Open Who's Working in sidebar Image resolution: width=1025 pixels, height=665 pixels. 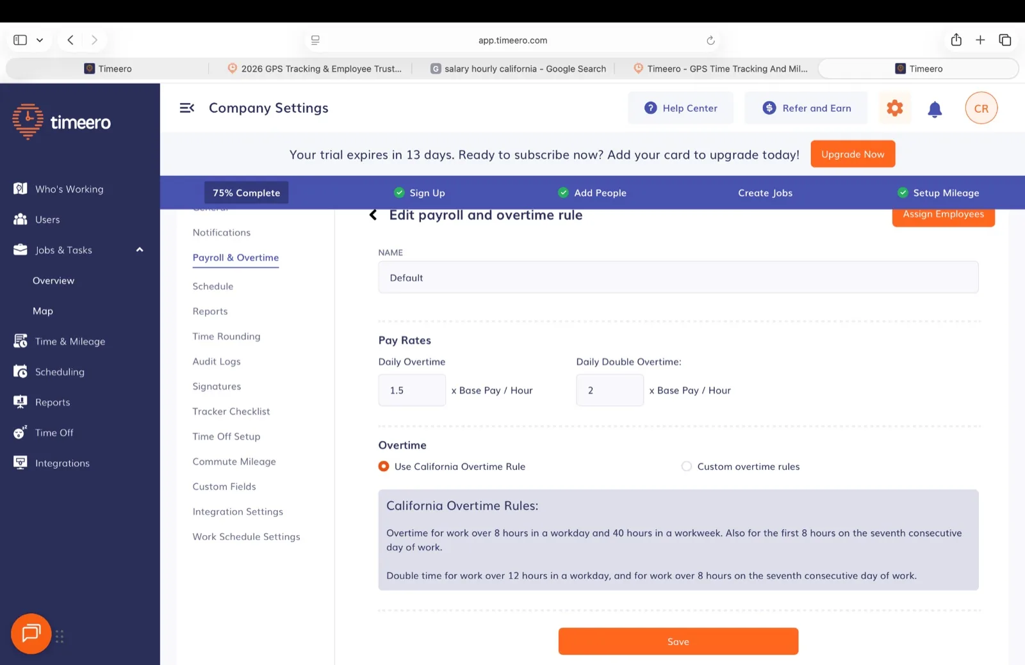pyautogui.click(x=69, y=189)
